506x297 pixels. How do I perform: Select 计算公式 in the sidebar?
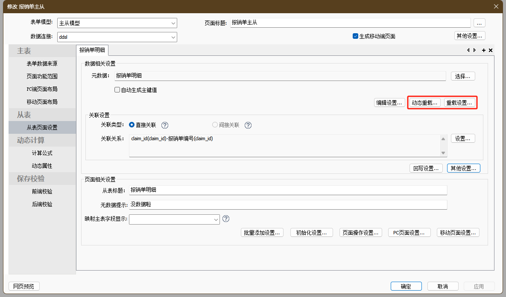(x=42, y=153)
